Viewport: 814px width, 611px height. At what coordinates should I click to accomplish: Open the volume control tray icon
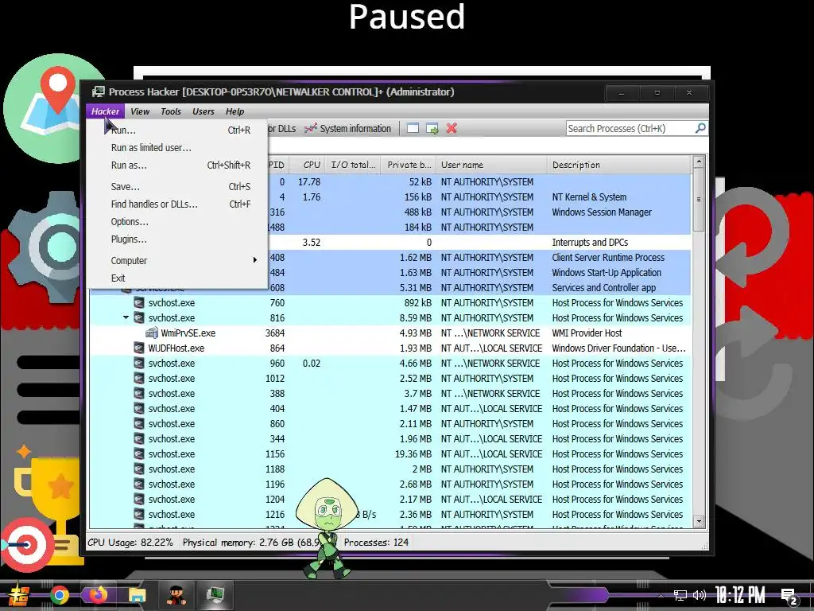pyautogui.click(x=700, y=595)
